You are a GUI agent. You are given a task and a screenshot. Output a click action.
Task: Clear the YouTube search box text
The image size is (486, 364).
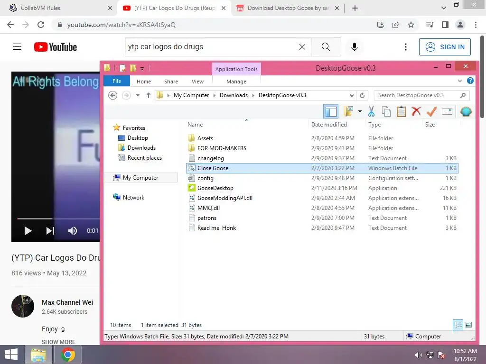(x=302, y=47)
